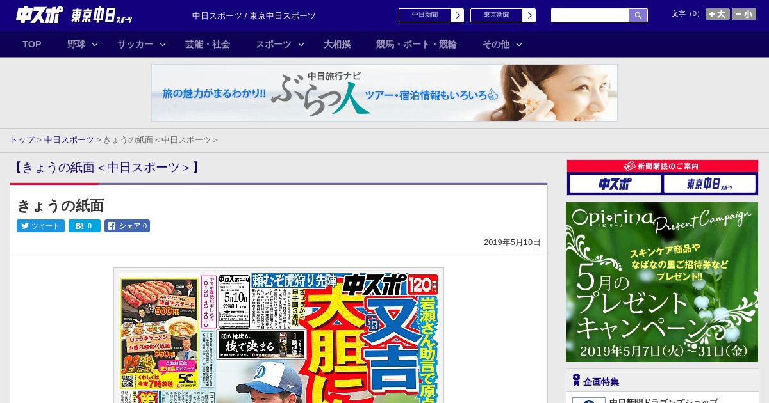
Task: Click the 中日スポーツ / 東京中日スポーツ header text
Action: coord(254,16)
